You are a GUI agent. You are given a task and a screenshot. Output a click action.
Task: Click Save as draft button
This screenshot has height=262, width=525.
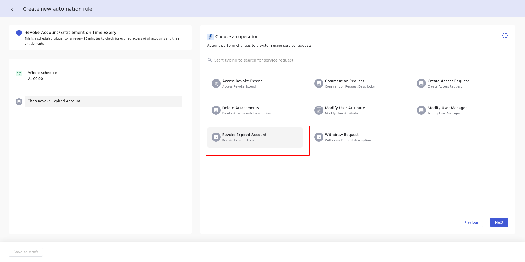26,252
